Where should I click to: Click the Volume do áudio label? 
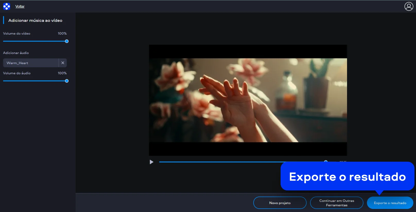tap(17, 73)
